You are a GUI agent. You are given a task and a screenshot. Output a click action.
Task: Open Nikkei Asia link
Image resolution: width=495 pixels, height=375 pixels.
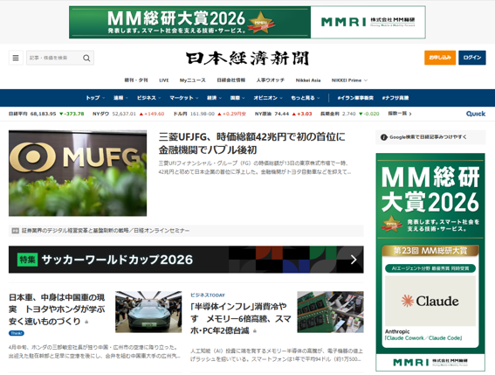pyautogui.click(x=308, y=80)
